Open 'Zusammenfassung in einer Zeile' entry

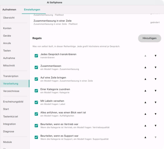point(97,22)
